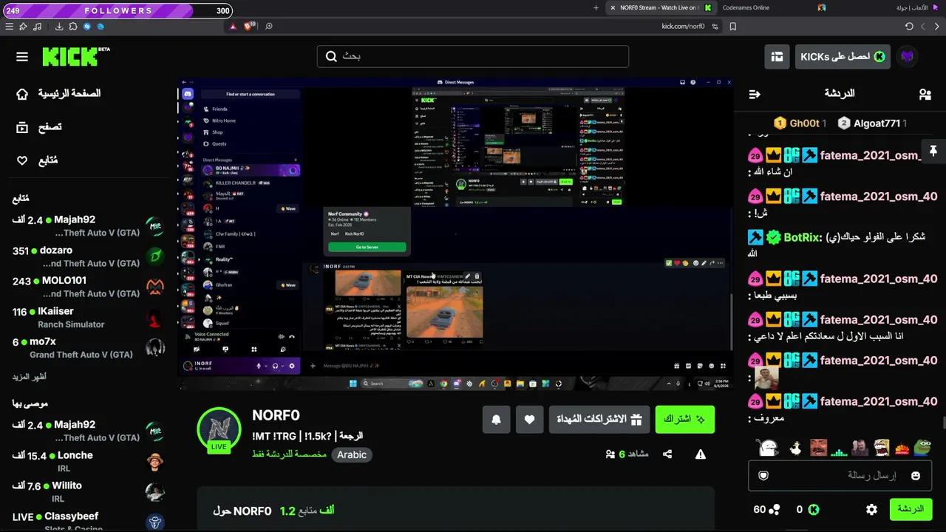Open the KICKs balance showing 0
The height and width of the screenshot is (532, 946).
click(808, 509)
